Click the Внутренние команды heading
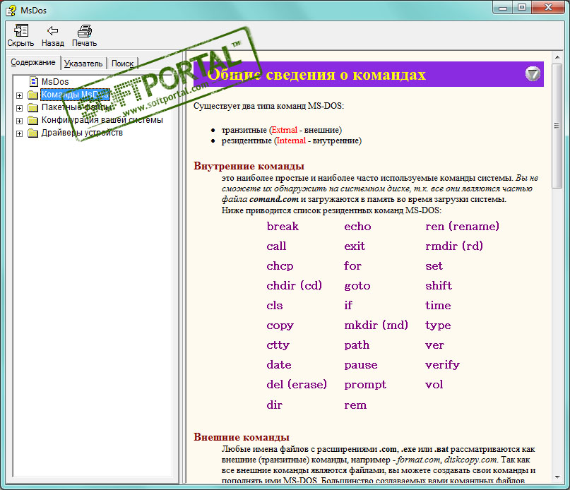The width and height of the screenshot is (570, 490). click(249, 166)
